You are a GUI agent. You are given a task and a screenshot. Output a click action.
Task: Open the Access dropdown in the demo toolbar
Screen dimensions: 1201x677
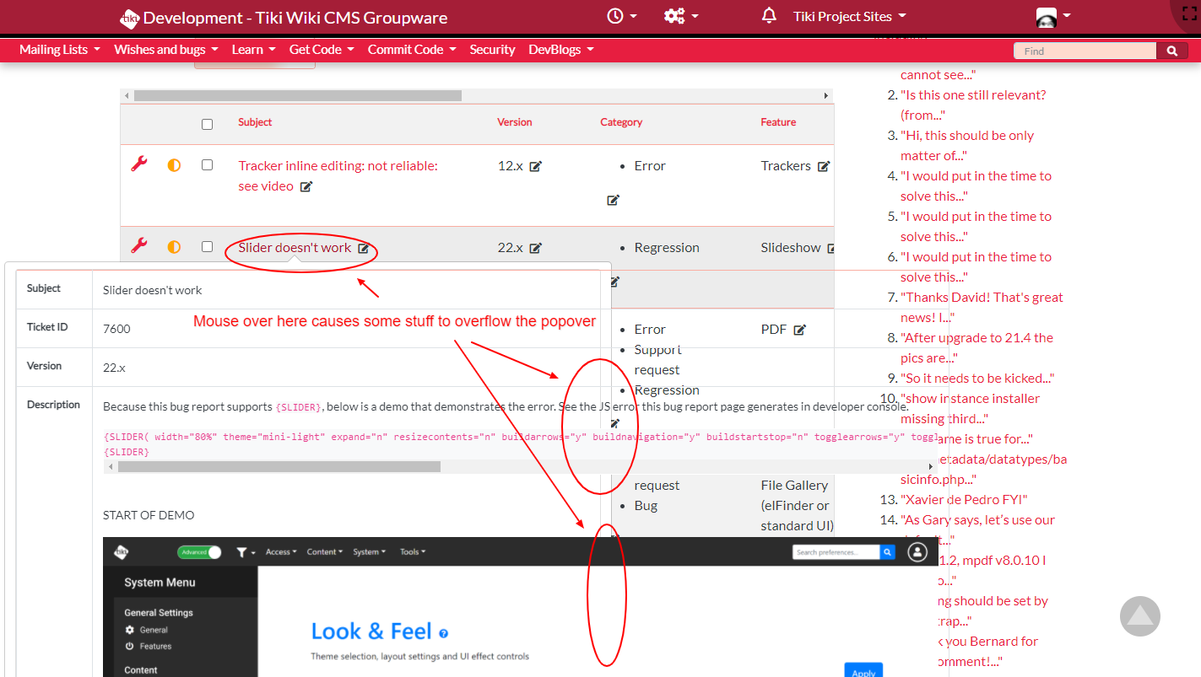(281, 552)
